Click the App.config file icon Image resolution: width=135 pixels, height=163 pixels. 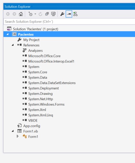point(20,126)
